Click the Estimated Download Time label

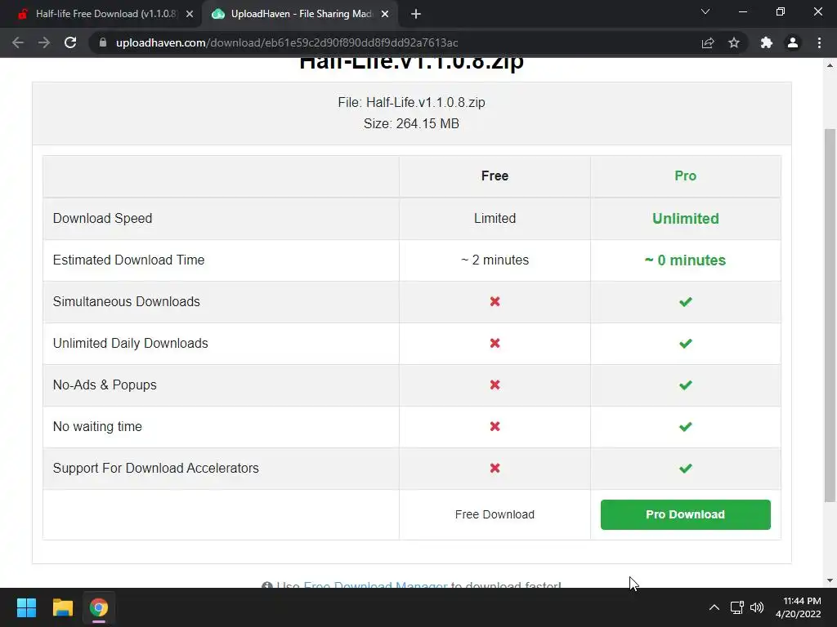(128, 260)
